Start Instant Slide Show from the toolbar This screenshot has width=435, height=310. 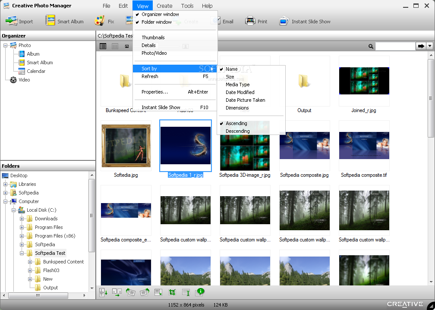pyautogui.click(x=305, y=22)
